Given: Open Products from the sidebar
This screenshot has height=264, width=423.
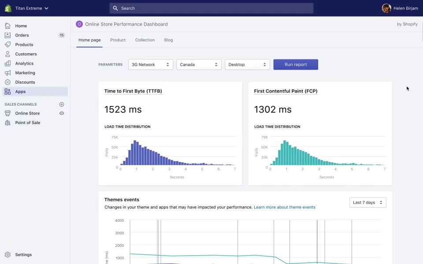Looking at the screenshot, I should pos(24,44).
